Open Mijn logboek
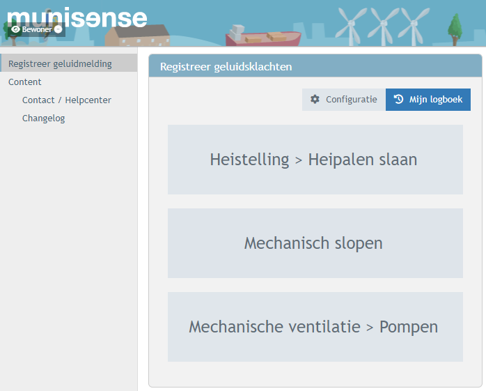This screenshot has height=391, width=486. coord(428,100)
